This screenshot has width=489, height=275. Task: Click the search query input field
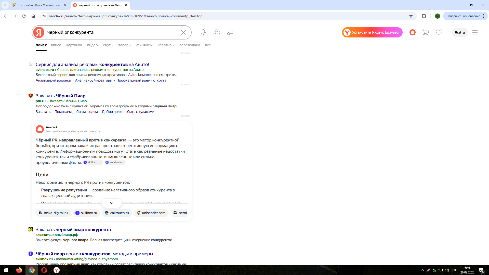pos(112,32)
